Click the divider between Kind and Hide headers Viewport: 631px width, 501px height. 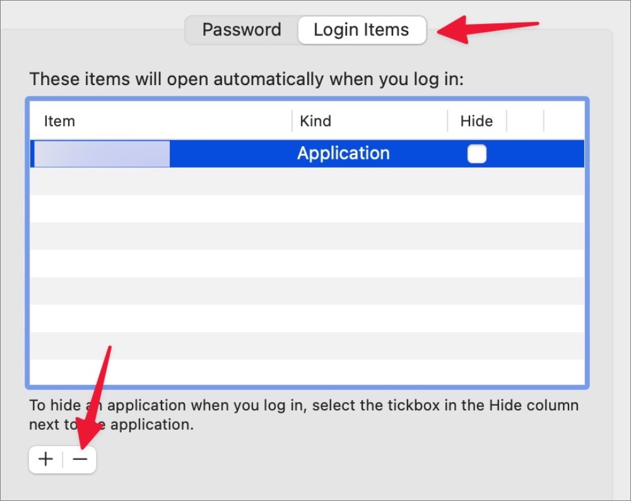pos(447,121)
